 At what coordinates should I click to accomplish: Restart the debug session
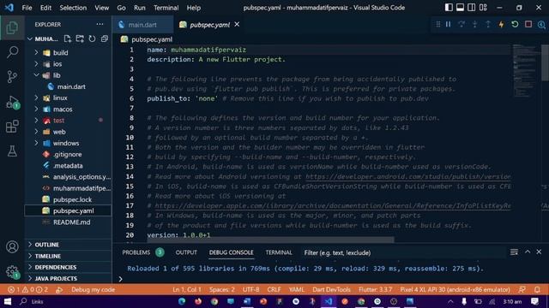(515, 24)
